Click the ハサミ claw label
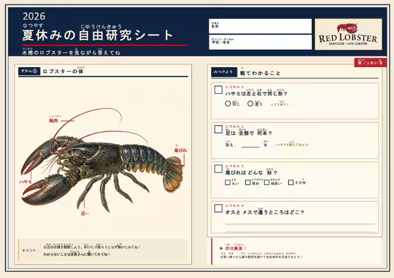394x278 pixels. [x=25, y=182]
